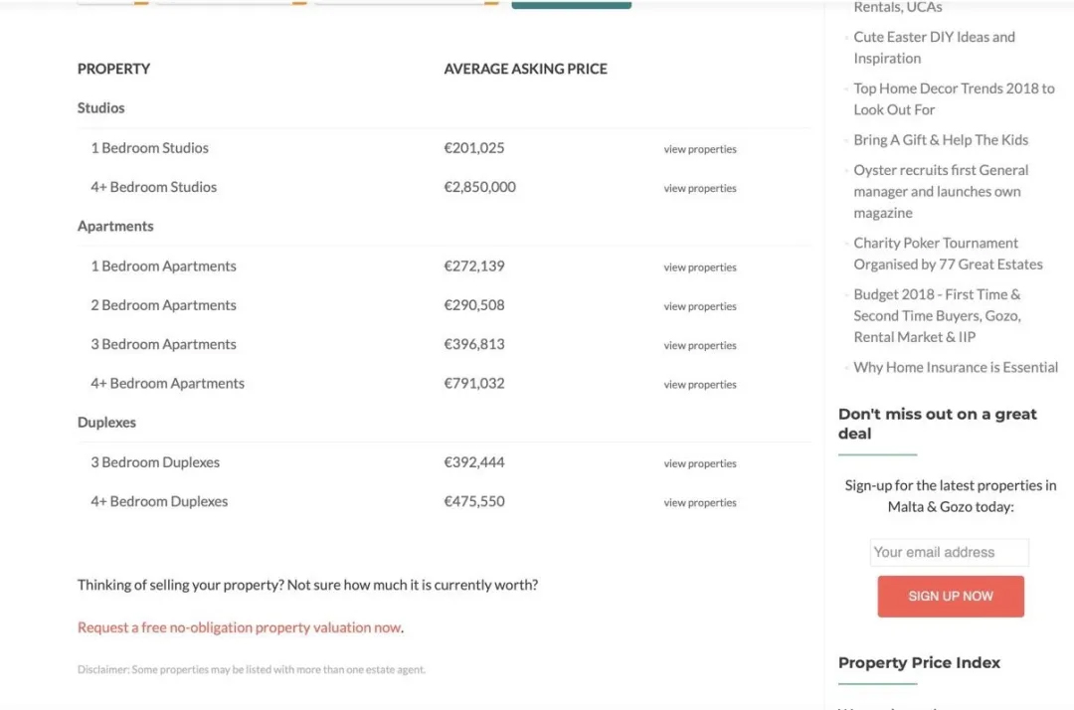Viewport: 1074px width, 710px height.
Task: Open Budget 2018 First Time Buyers article
Action: pyautogui.click(x=937, y=315)
